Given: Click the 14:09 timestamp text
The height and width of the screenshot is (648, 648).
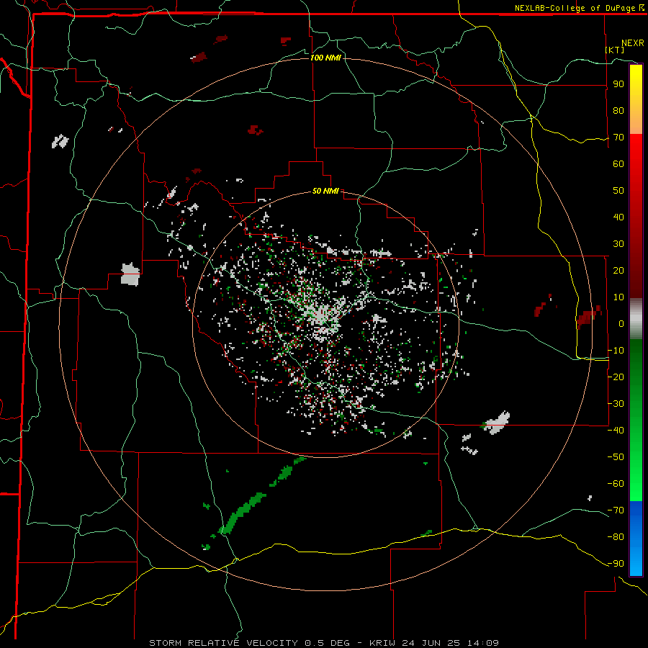Looking at the screenshot, I should (x=482, y=643).
